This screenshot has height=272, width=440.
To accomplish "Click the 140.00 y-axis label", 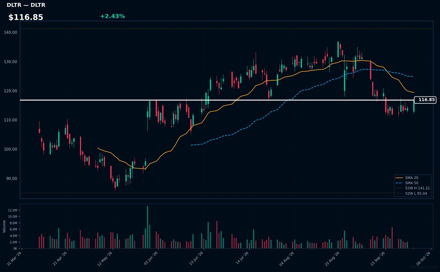I will tap(11, 32).
